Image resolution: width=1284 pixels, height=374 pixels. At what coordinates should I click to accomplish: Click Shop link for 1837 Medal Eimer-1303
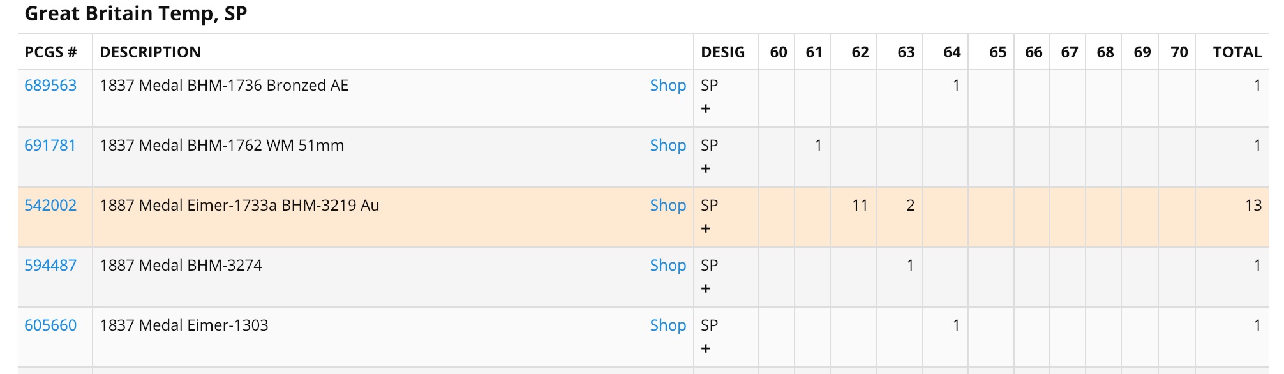pyautogui.click(x=668, y=325)
